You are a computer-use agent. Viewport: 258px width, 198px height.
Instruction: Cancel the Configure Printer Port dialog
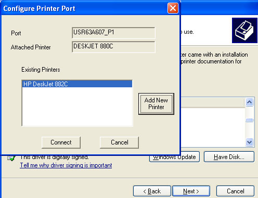[x=120, y=142]
